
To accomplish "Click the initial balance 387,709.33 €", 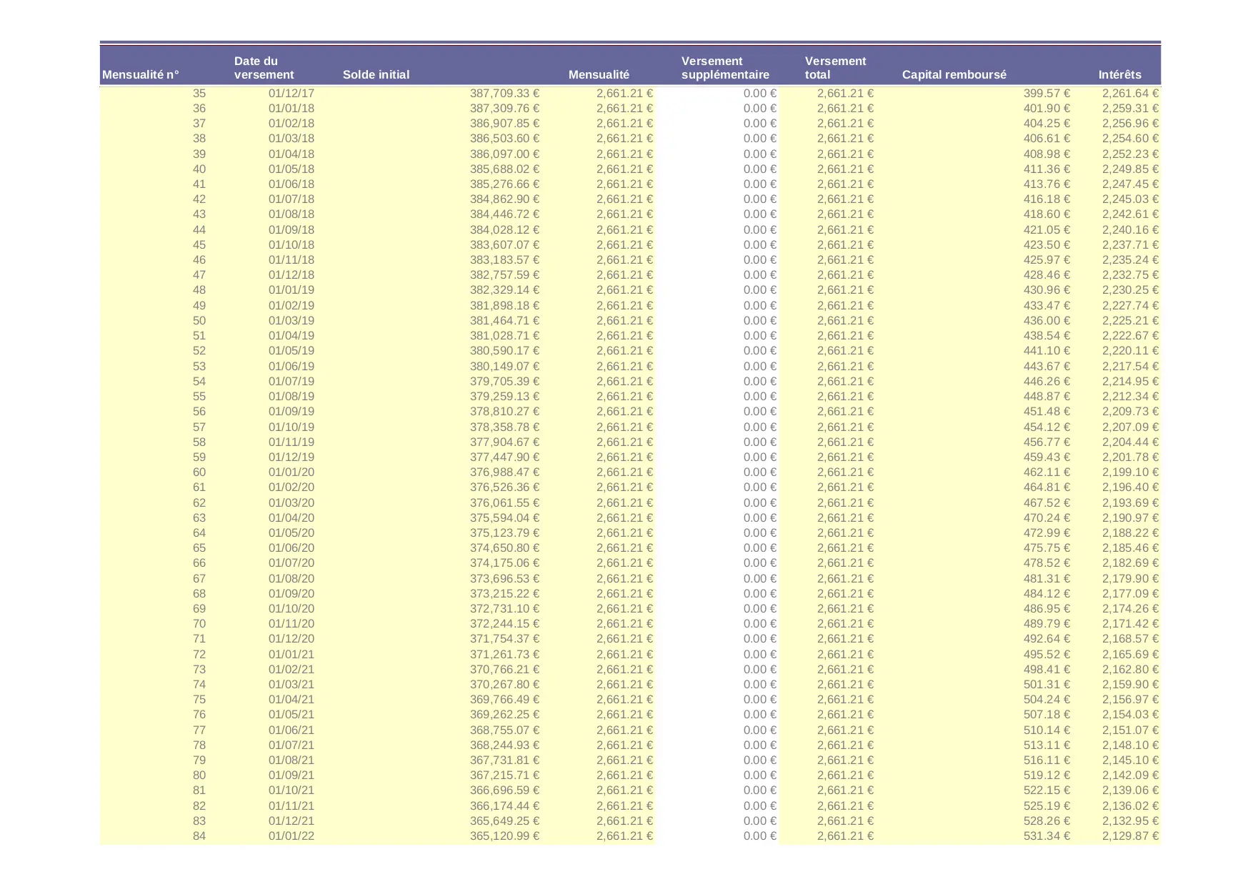I will 504,93.
